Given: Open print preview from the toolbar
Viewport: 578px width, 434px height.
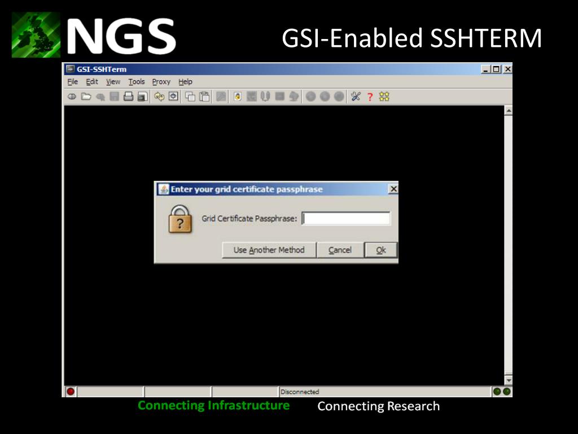Looking at the screenshot, I should pyautogui.click(x=142, y=97).
